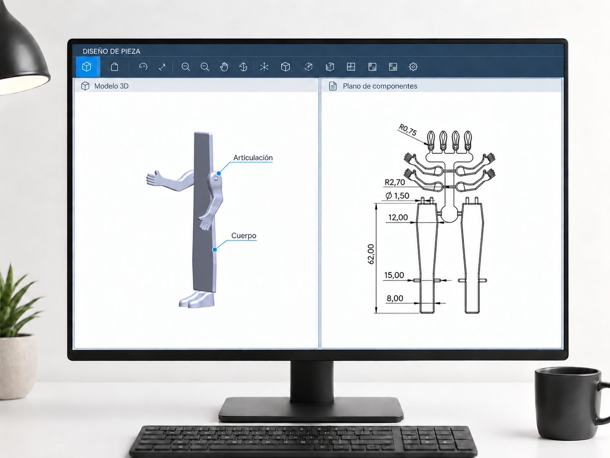Click the shaded cube display icon
Image resolution: width=610 pixels, height=458 pixels.
click(x=309, y=67)
